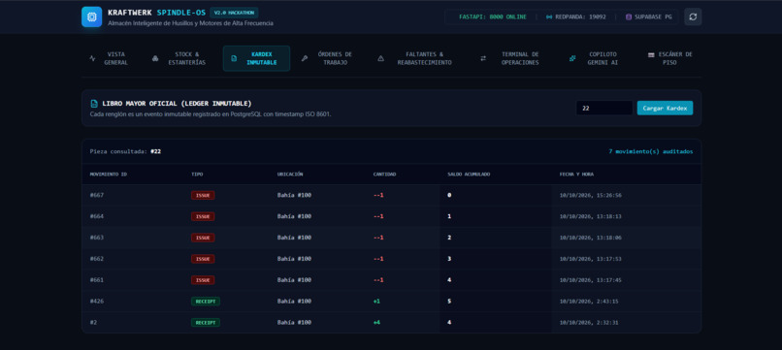Click timestamp 10/10/2026, 13:17:53

[591, 259]
